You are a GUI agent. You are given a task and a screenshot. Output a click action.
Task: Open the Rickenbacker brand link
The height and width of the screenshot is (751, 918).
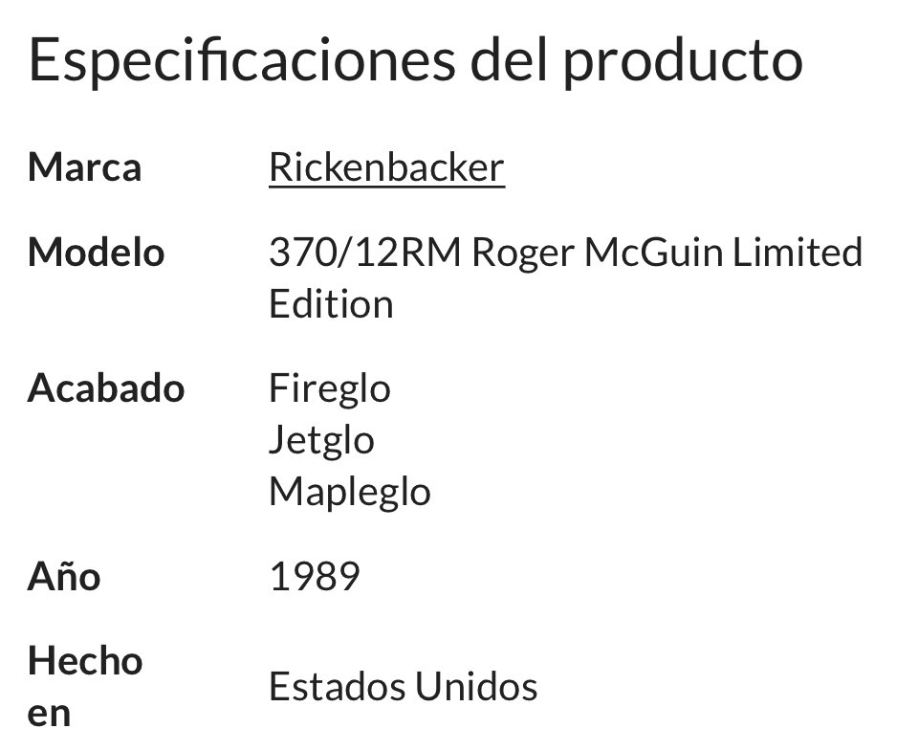pos(386,167)
